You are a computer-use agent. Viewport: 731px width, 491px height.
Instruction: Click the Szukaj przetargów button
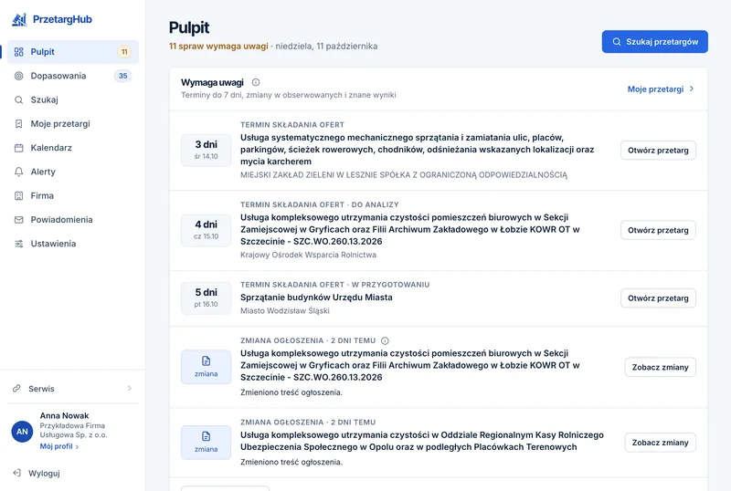(654, 41)
